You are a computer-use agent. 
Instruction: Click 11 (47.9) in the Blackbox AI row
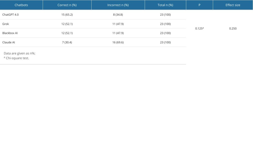pos(118,33)
